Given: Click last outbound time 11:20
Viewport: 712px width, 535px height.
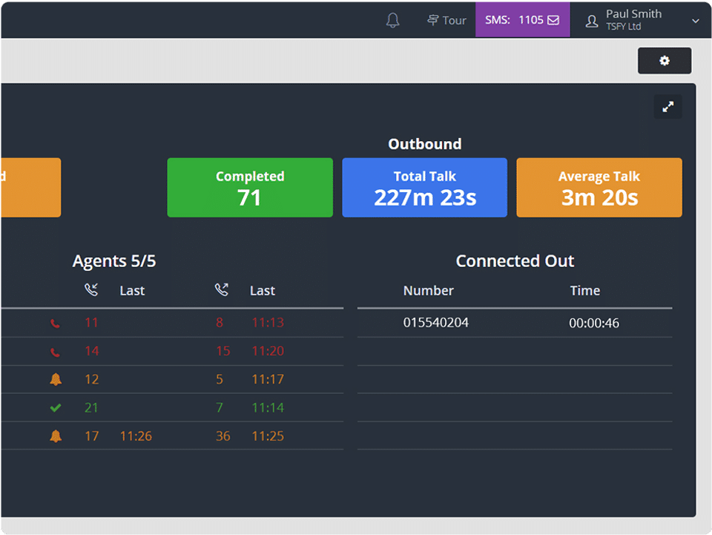Looking at the screenshot, I should (x=268, y=351).
